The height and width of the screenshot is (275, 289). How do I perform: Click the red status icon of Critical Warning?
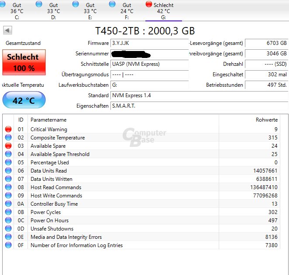pyautogui.click(x=8, y=129)
